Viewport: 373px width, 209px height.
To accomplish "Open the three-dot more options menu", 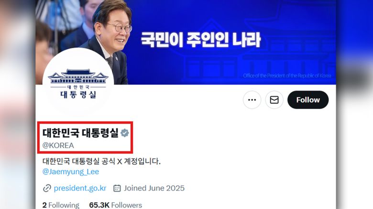I will [x=252, y=100].
